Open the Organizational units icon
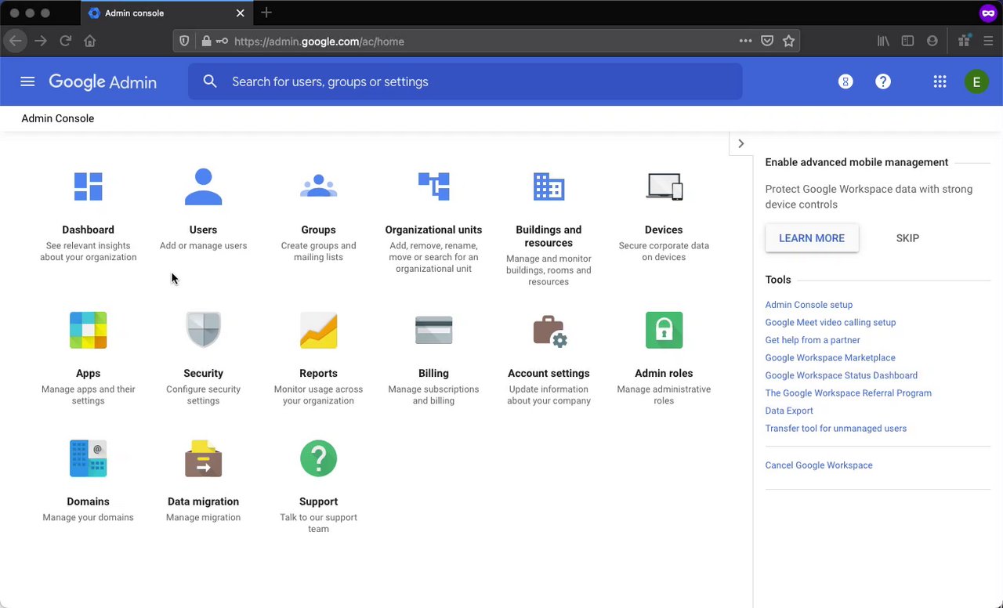 point(433,187)
